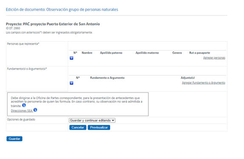
Task: Click the Previsualizar button
Action: (x=99, y=128)
